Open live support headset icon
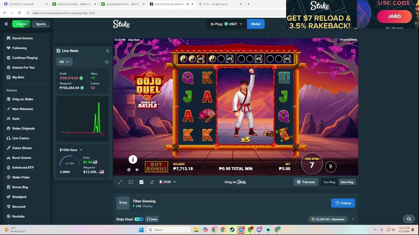 (x=409, y=219)
